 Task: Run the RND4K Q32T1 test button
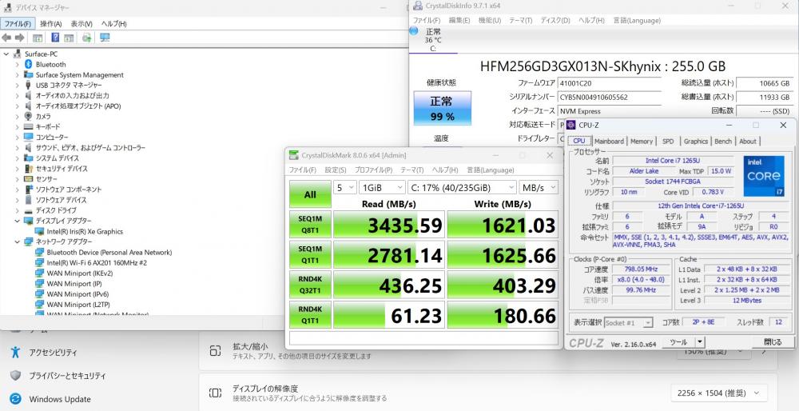310,285
